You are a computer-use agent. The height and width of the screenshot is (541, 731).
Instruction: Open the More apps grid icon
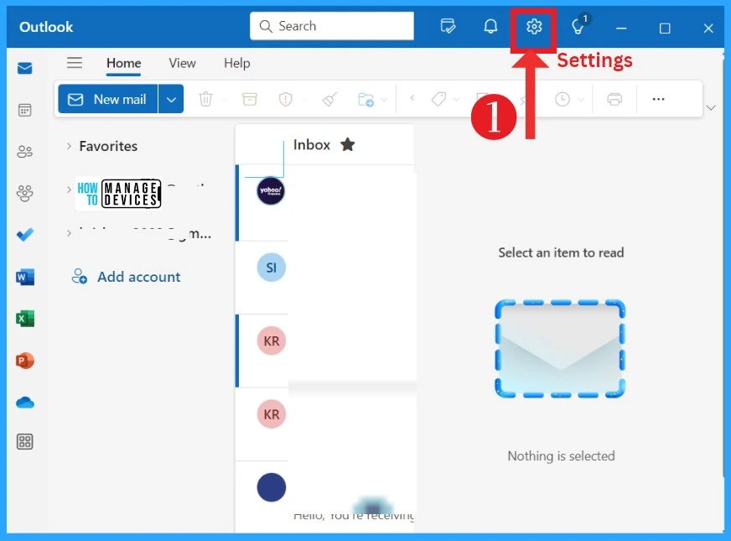tap(24, 441)
